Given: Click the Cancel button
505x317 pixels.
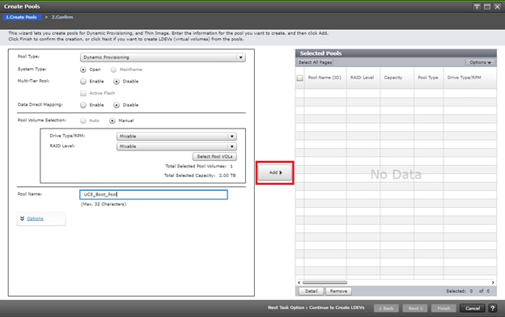Looking at the screenshot, I should point(472,308).
